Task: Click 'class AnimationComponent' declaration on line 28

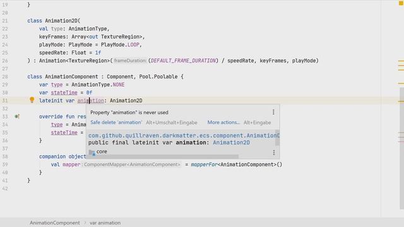Action: point(62,77)
